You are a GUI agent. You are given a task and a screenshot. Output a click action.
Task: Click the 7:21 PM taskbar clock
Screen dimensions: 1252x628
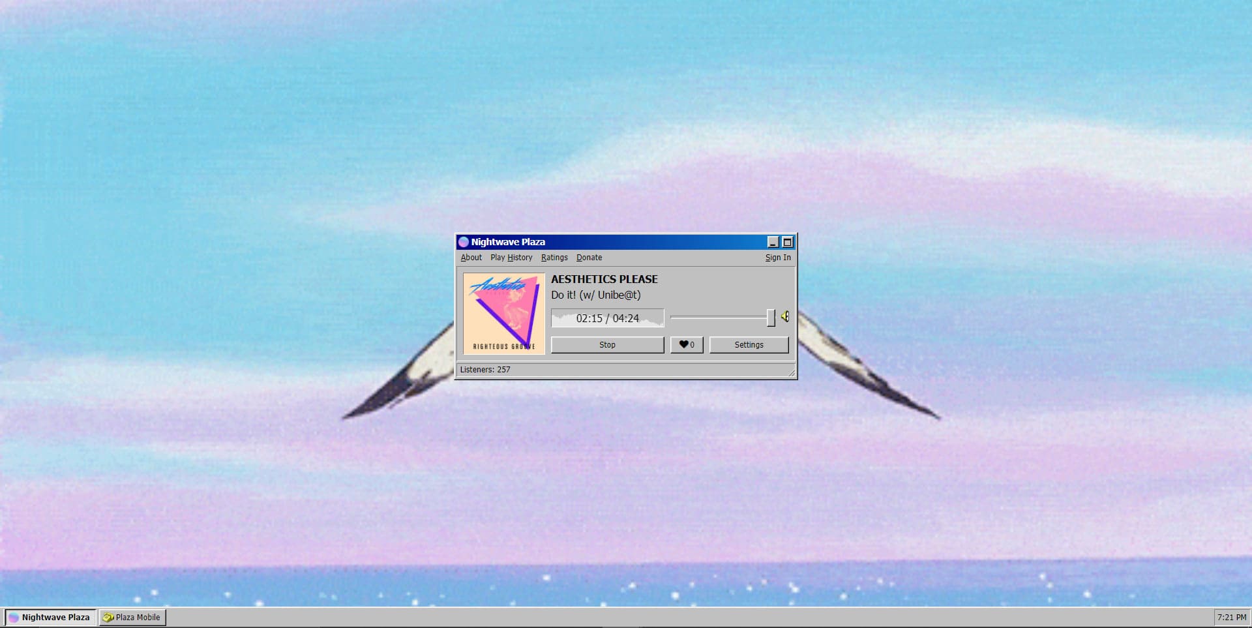click(x=1231, y=618)
